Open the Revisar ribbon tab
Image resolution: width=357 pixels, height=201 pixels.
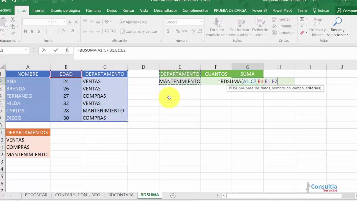click(128, 10)
